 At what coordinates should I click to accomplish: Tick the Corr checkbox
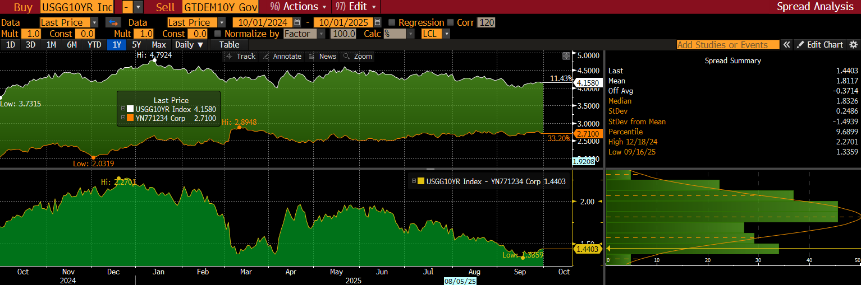pyautogui.click(x=450, y=22)
